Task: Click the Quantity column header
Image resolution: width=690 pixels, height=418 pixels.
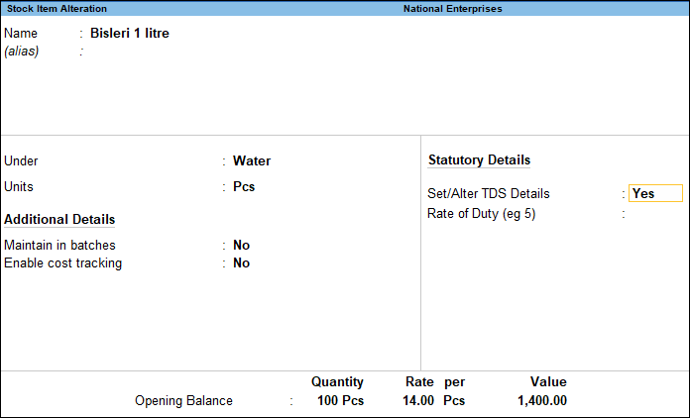Action: coord(337,382)
